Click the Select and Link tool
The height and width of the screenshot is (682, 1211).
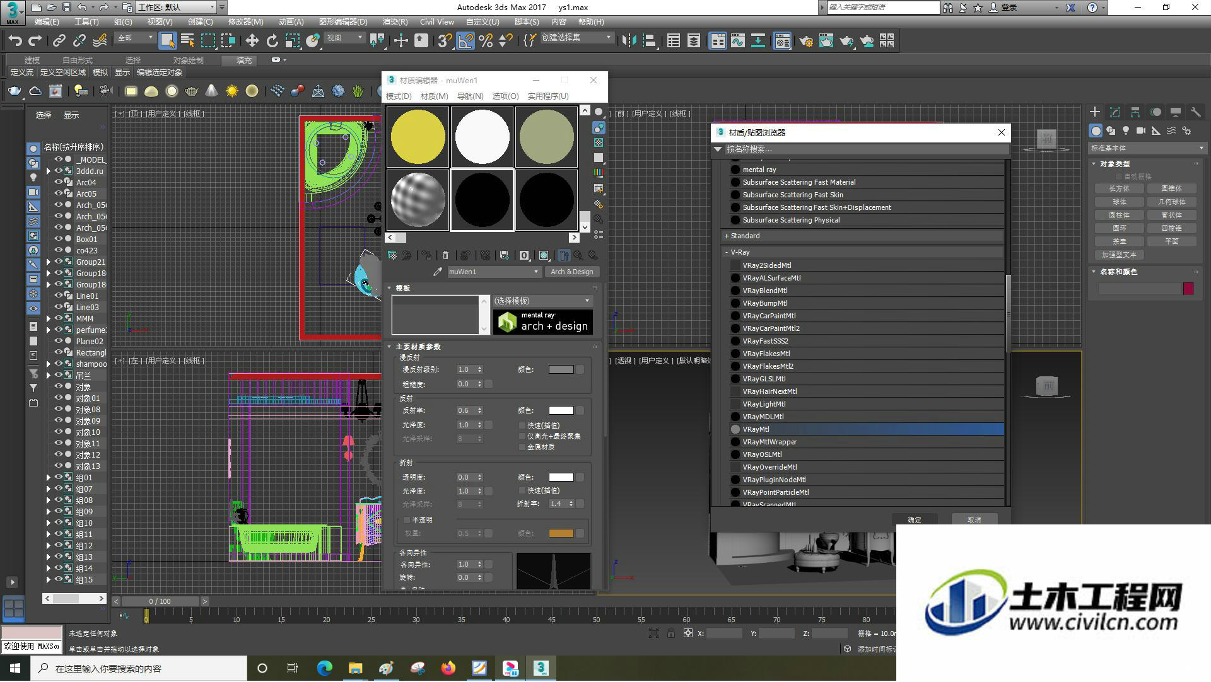(x=59, y=41)
